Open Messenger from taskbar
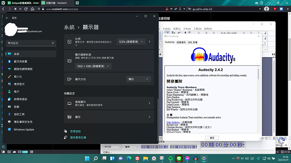Image resolution: width=291 pixels, height=163 pixels. [x=187, y=159]
